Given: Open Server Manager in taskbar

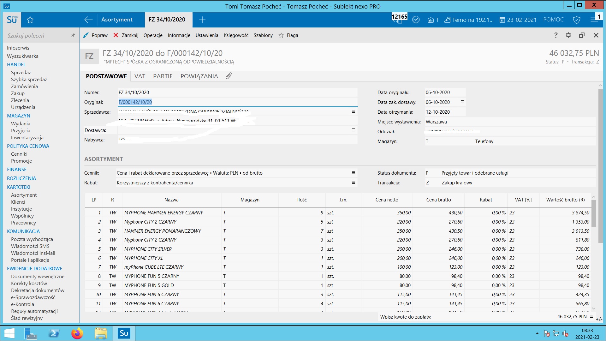Looking at the screenshot, I should pyautogui.click(x=31, y=333).
